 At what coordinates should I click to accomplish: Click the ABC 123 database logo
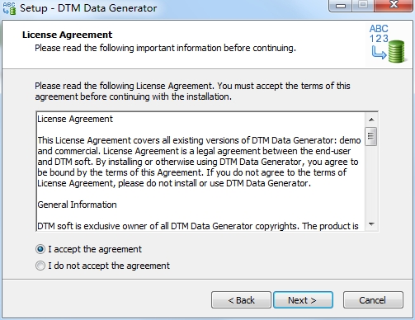click(x=388, y=44)
